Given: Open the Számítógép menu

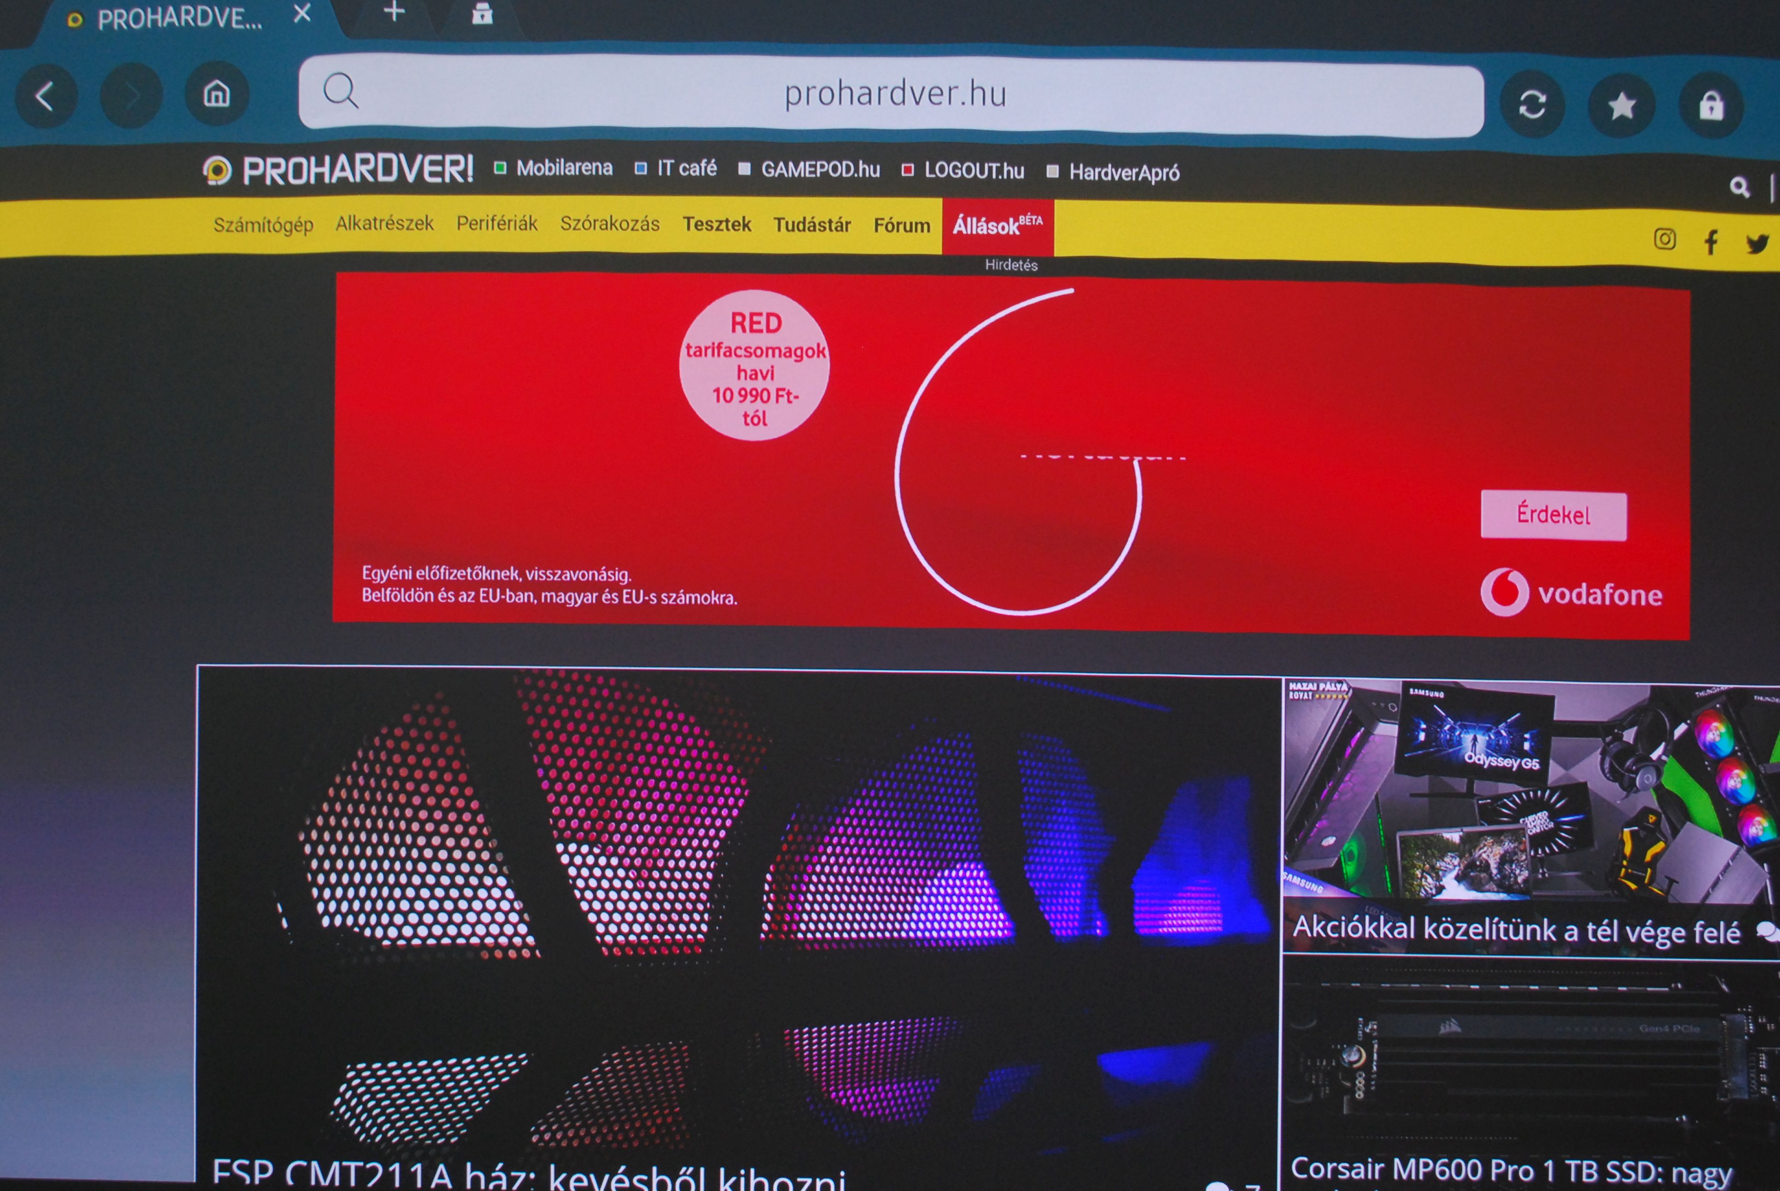Looking at the screenshot, I should [x=263, y=225].
